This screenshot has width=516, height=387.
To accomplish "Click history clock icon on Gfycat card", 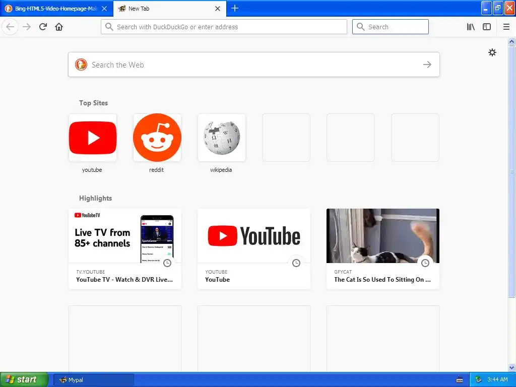I will click(x=425, y=263).
